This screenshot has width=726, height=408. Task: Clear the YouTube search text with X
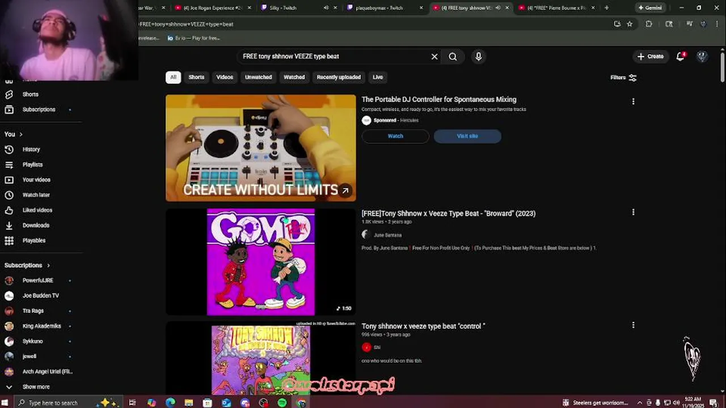[434, 57]
